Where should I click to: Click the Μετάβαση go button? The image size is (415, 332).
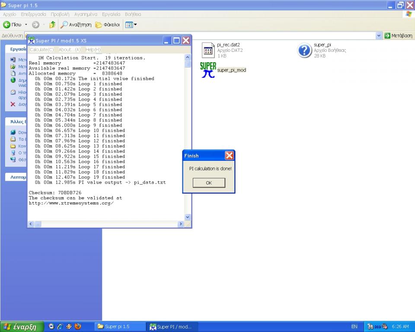click(398, 35)
